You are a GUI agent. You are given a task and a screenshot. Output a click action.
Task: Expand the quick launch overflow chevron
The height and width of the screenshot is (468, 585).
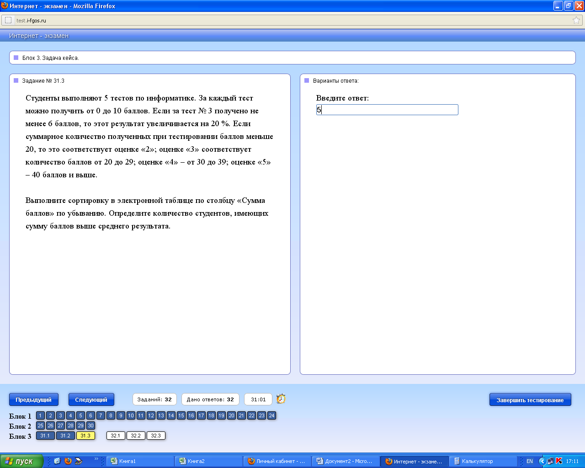pyautogui.click(x=96, y=459)
